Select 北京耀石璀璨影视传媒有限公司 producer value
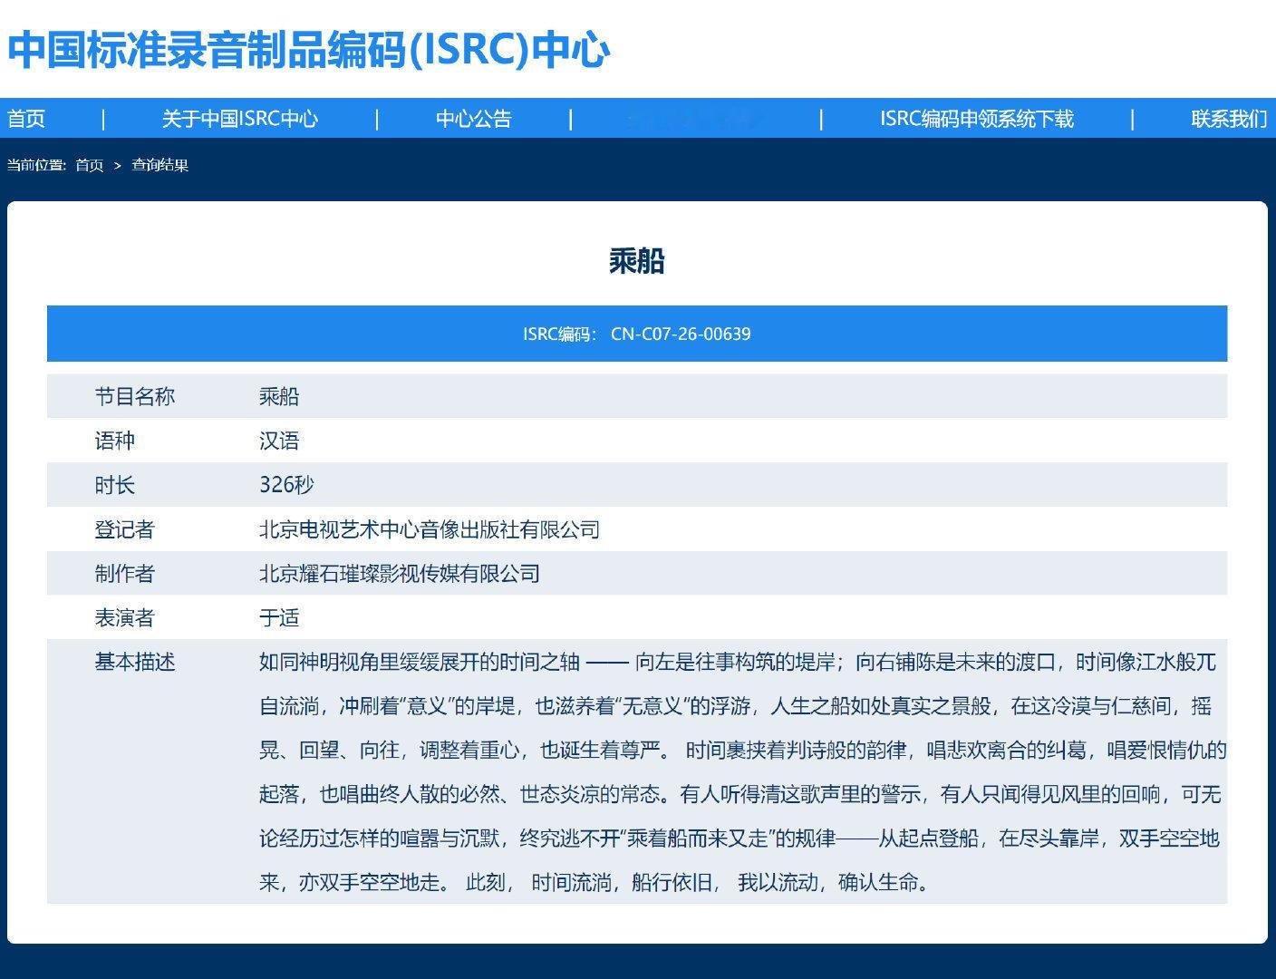 400,574
